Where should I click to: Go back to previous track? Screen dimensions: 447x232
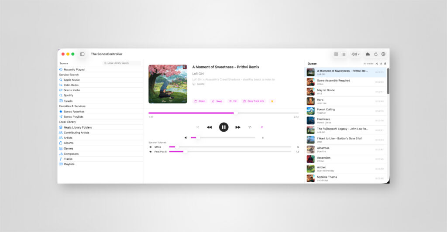point(209,127)
